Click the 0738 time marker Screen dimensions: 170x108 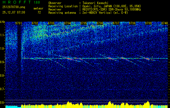coord(132,23)
